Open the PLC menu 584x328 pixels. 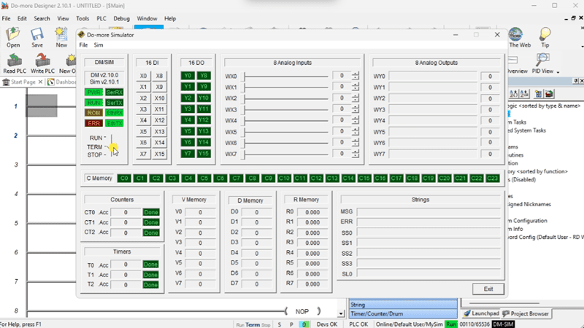coord(101,17)
